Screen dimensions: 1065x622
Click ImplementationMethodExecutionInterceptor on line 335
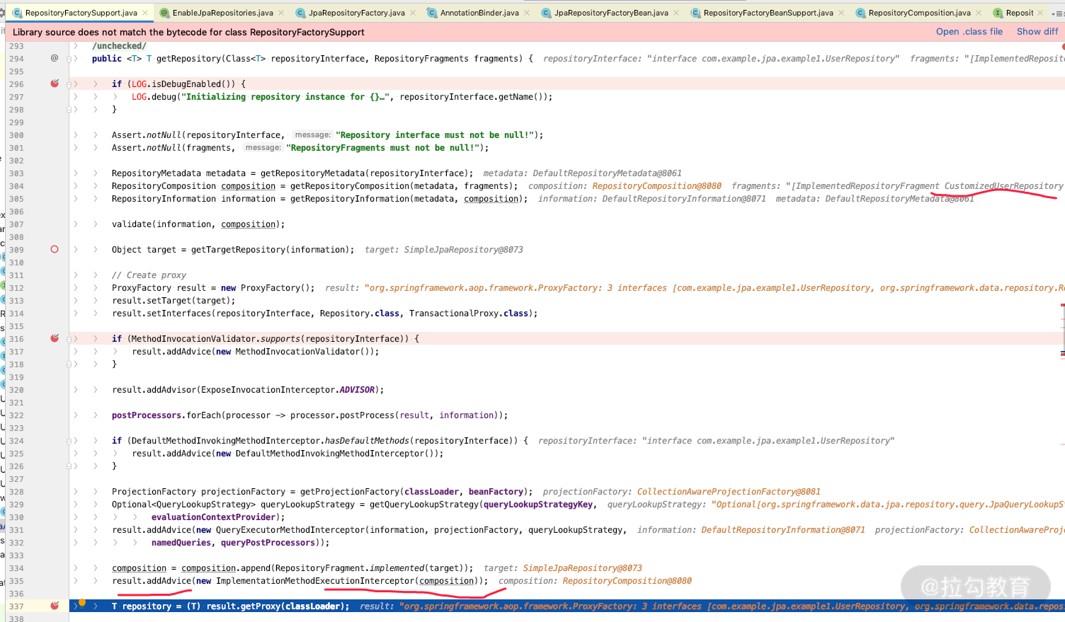[x=315, y=581]
